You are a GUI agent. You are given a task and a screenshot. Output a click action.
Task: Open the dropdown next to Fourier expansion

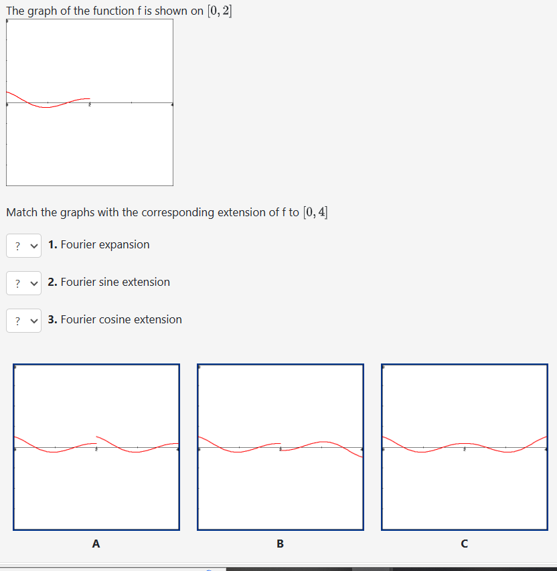23,245
